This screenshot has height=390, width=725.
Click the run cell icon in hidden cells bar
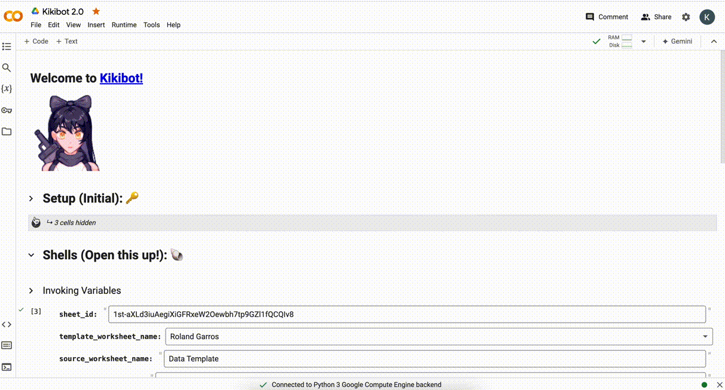point(36,222)
